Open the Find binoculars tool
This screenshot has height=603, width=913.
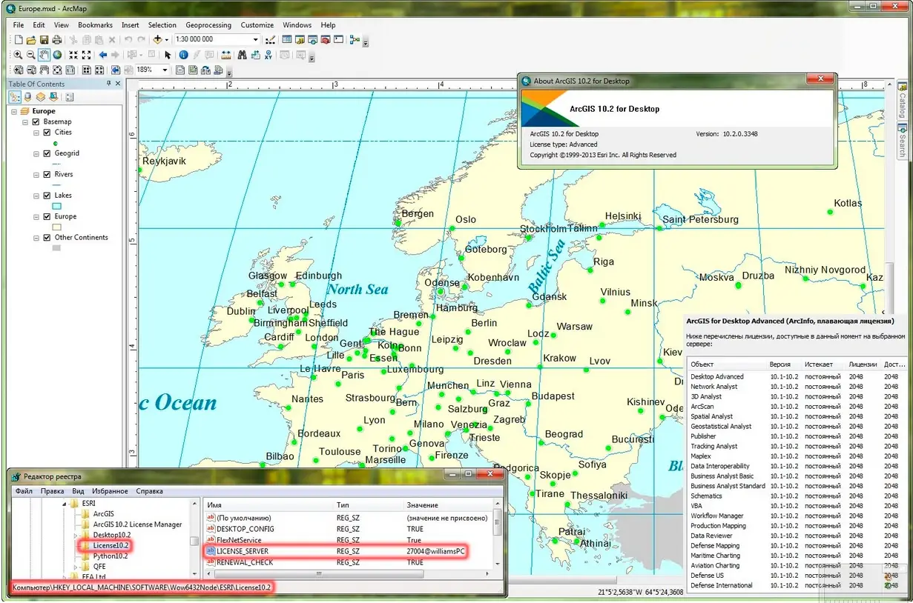click(x=242, y=55)
